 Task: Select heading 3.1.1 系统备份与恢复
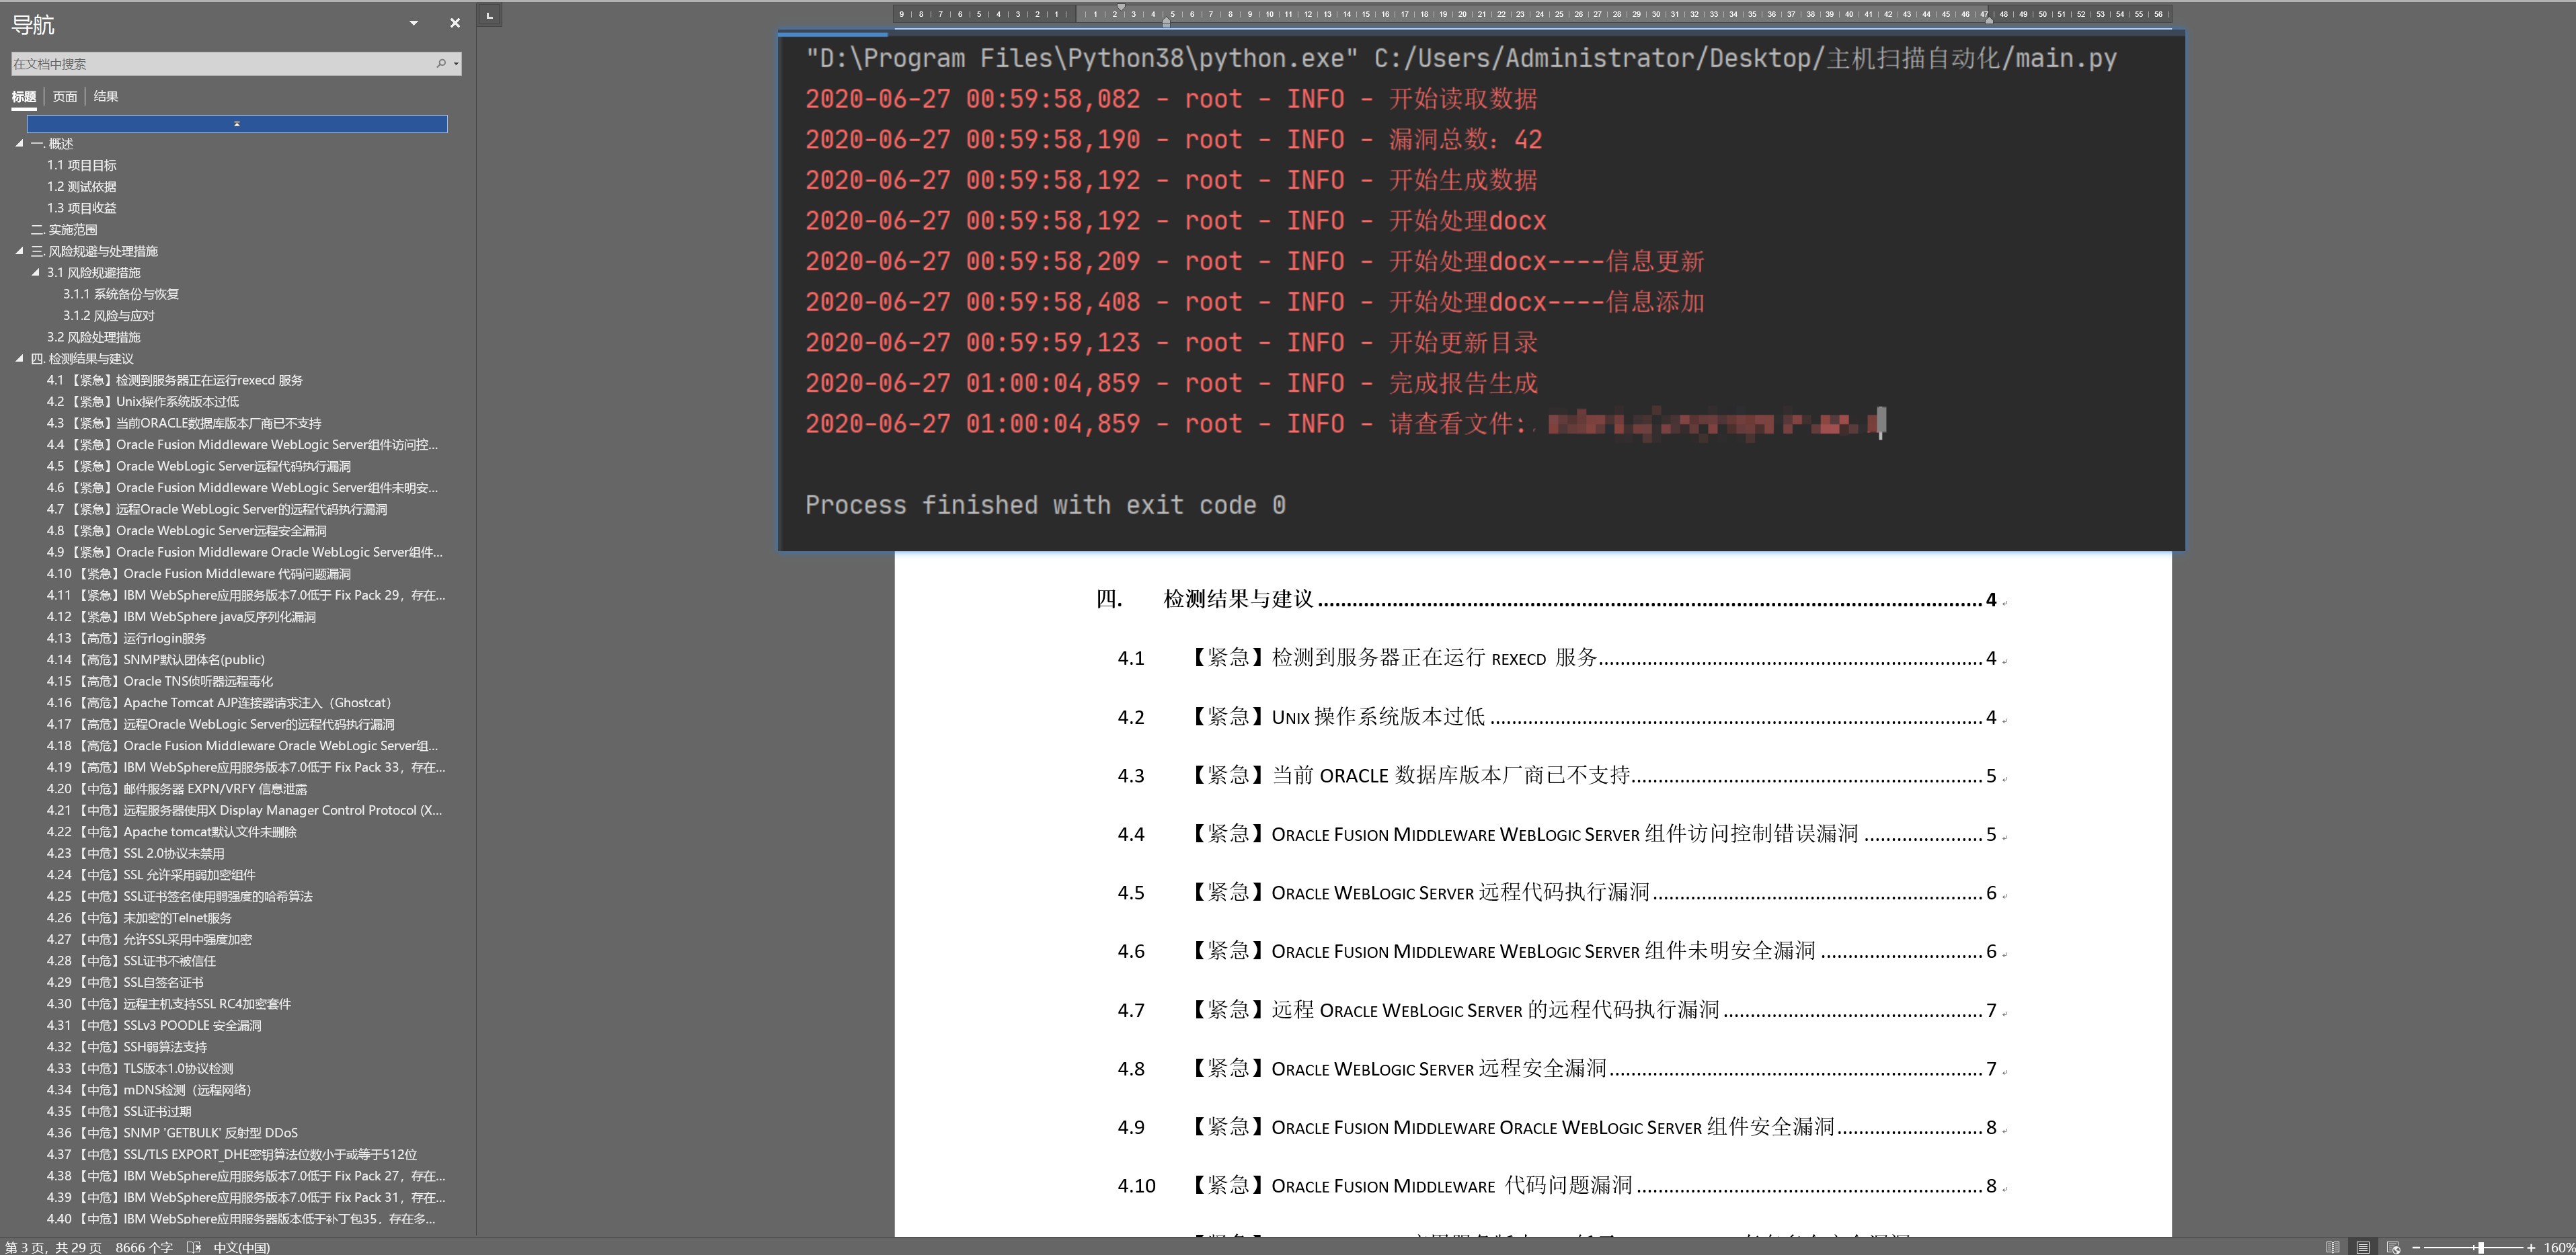pyautogui.click(x=121, y=295)
